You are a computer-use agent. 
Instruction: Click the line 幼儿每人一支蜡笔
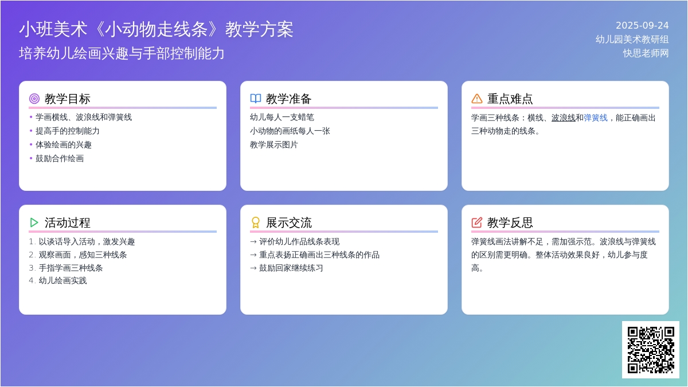coord(282,118)
